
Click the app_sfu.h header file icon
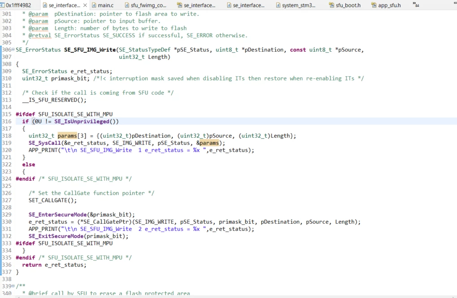point(374,5)
